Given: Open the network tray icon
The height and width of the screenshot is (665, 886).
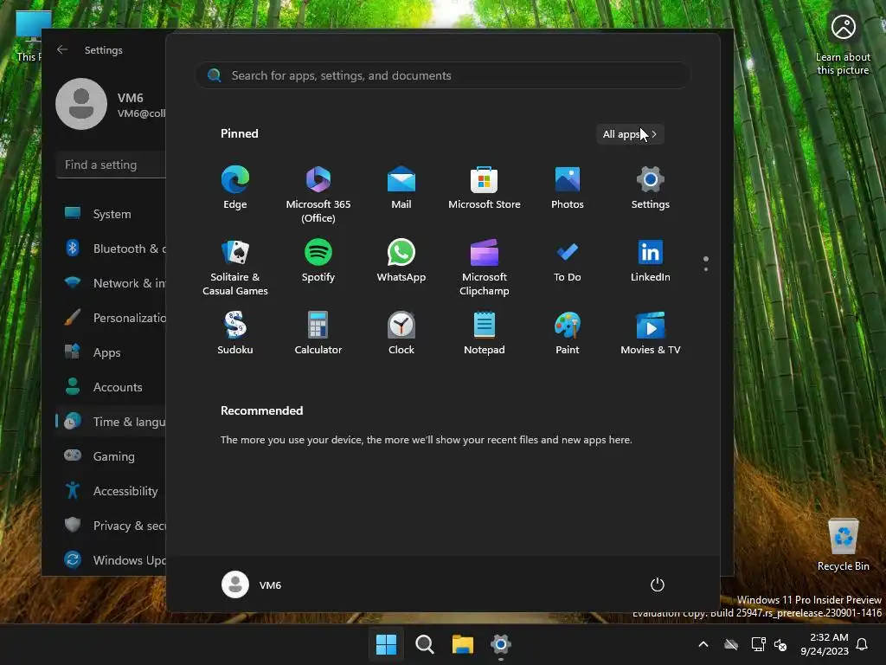Looking at the screenshot, I should point(758,644).
